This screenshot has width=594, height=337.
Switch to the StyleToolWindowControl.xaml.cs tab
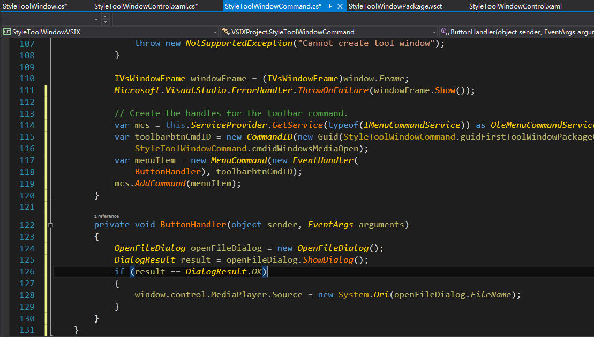pos(146,6)
